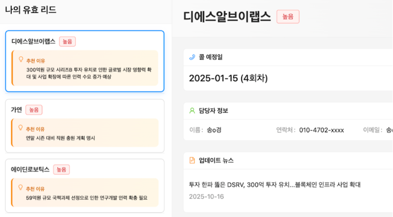Select the 디에스알브이랩스 lead card
This screenshot has width=393, height=217.
pos(85,61)
